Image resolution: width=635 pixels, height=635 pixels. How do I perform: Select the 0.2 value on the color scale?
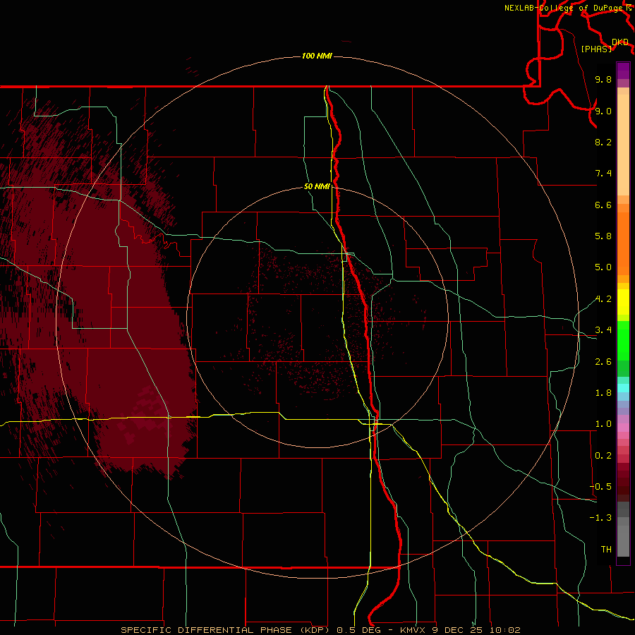603,456
